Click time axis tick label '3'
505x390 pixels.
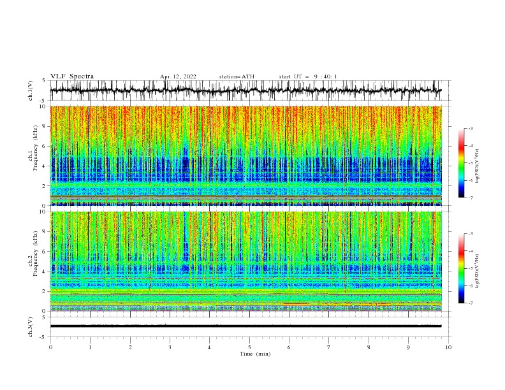170,347
